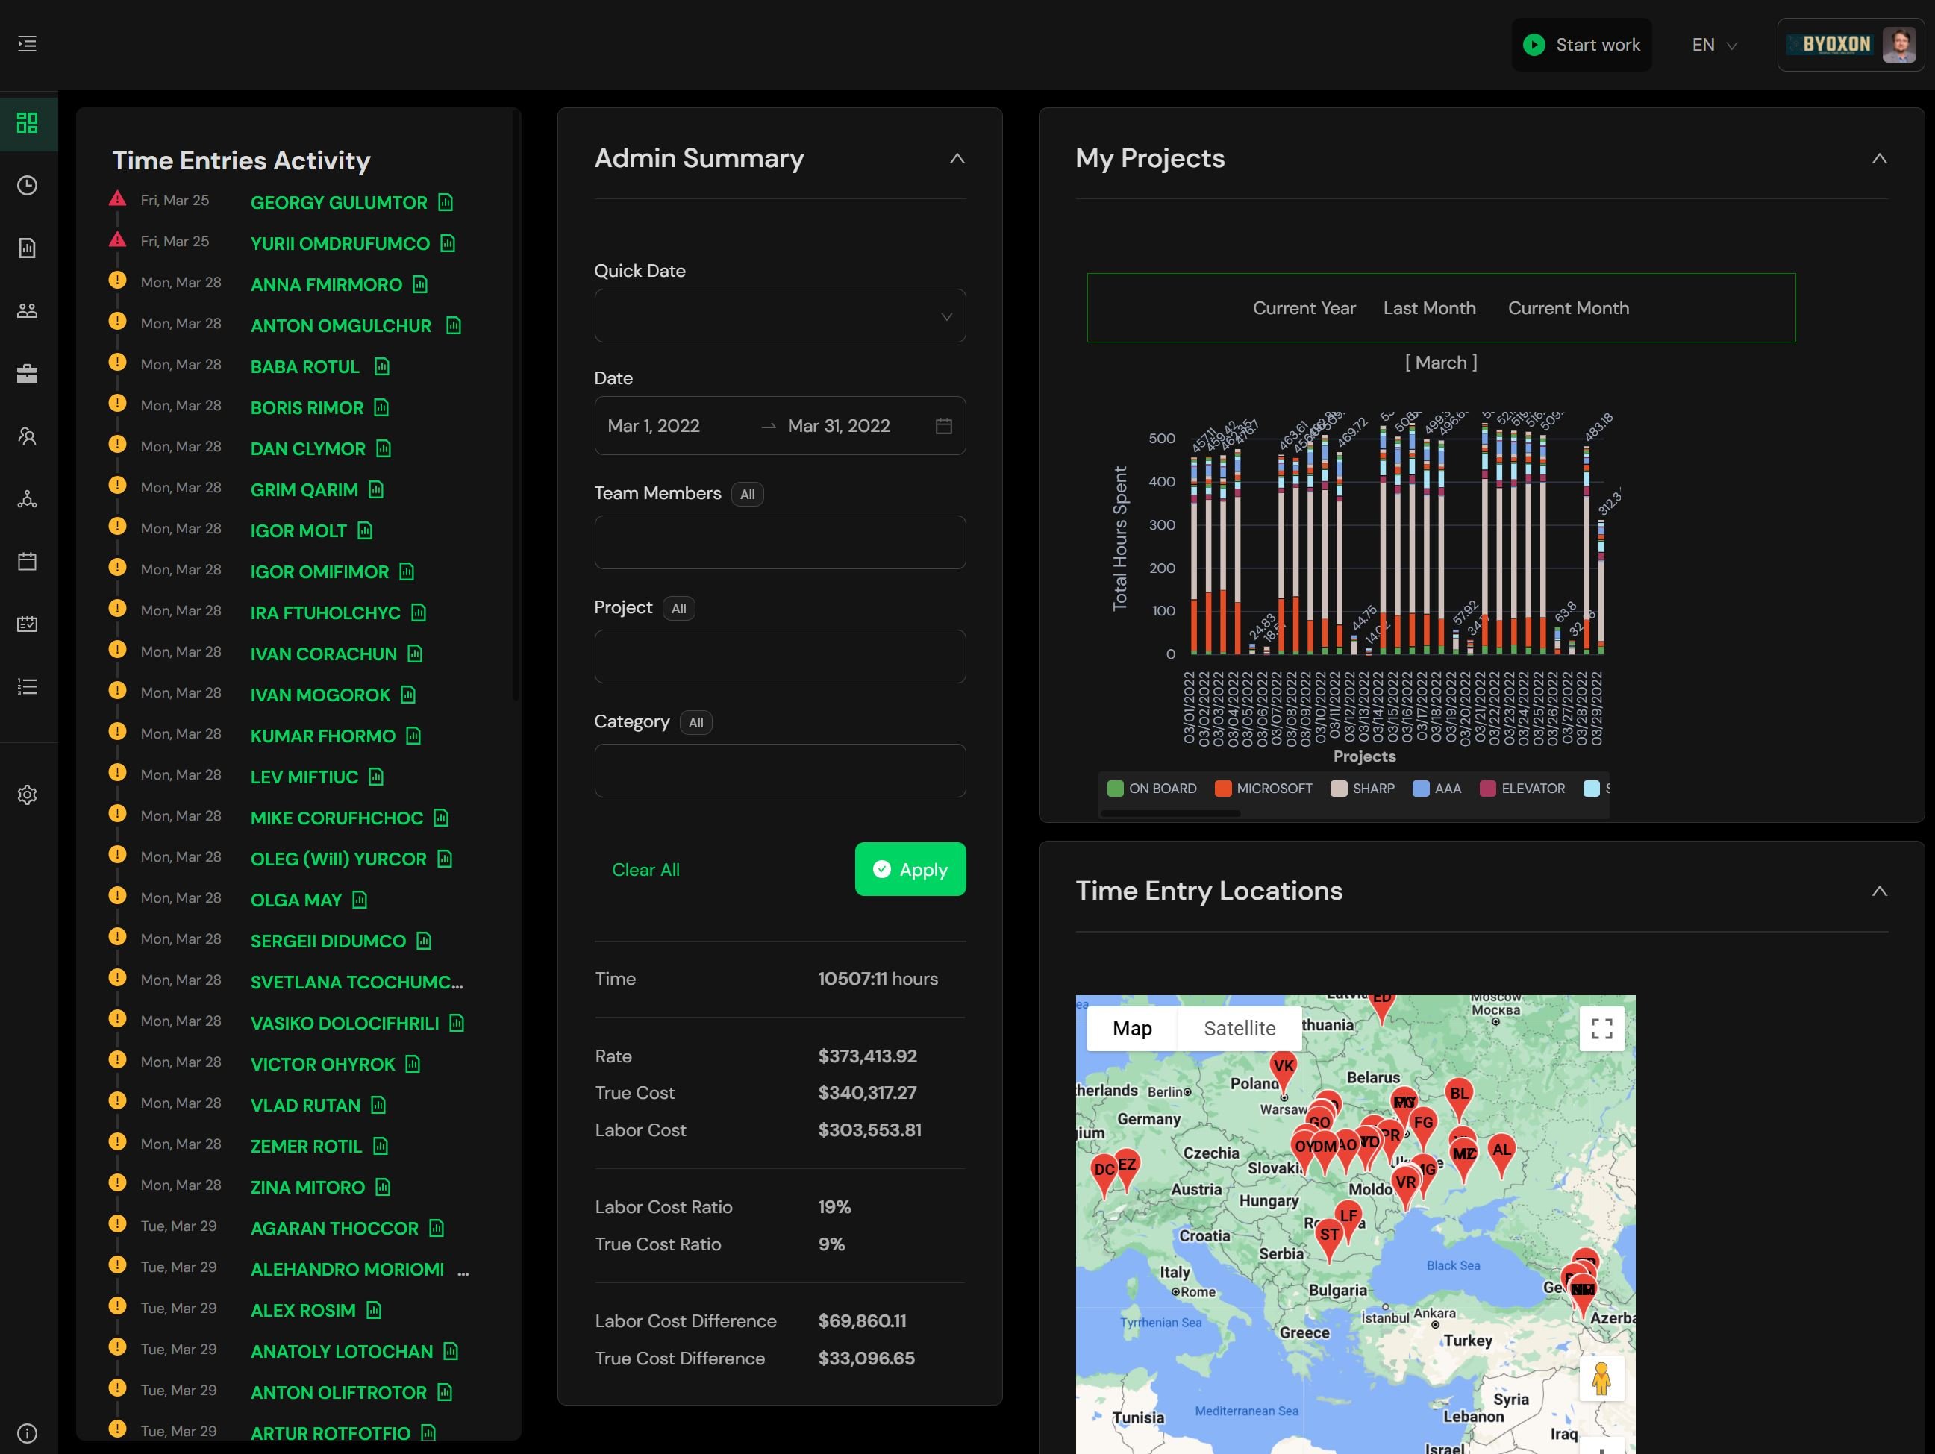Open the EN language selector
This screenshot has width=1935, height=1454.
pyautogui.click(x=1713, y=45)
